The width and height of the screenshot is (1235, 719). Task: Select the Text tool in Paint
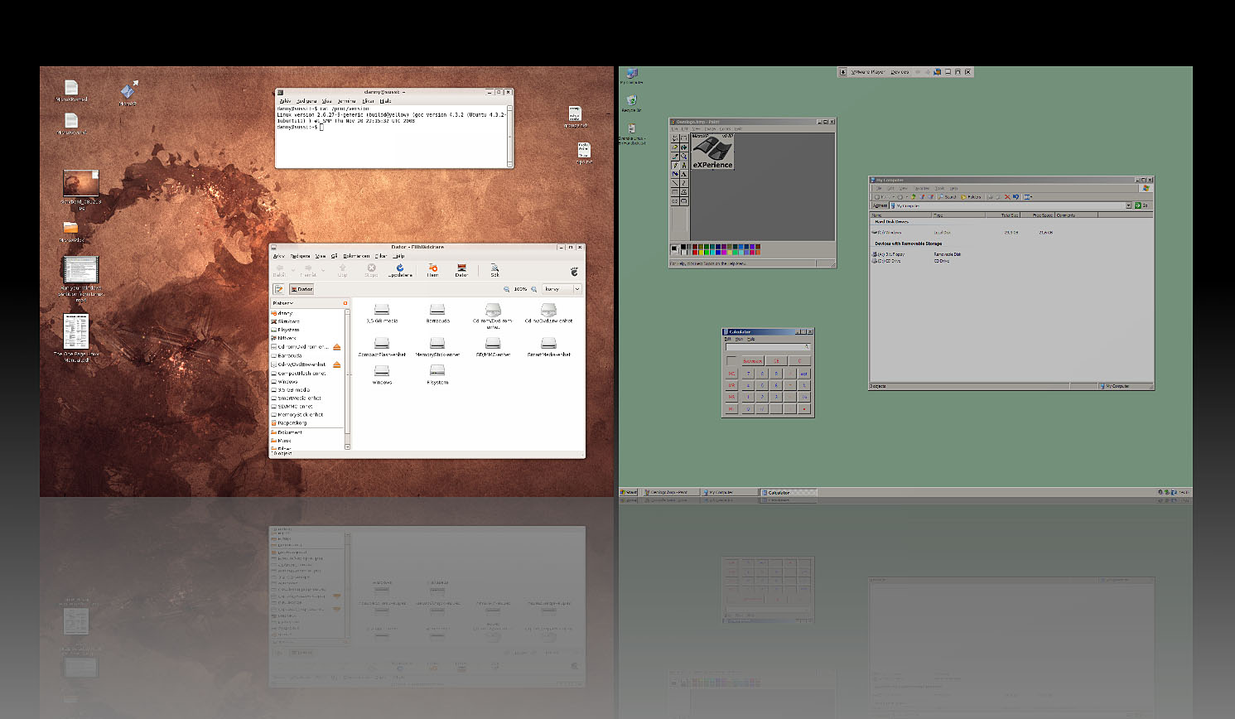click(x=683, y=175)
